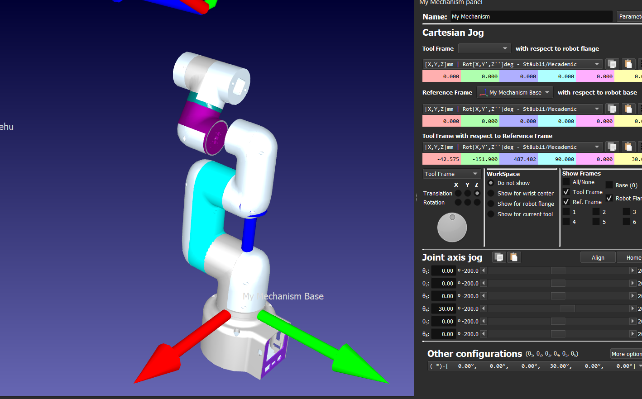Select Translation along the X axis
The image size is (642, 399).
(x=458, y=193)
